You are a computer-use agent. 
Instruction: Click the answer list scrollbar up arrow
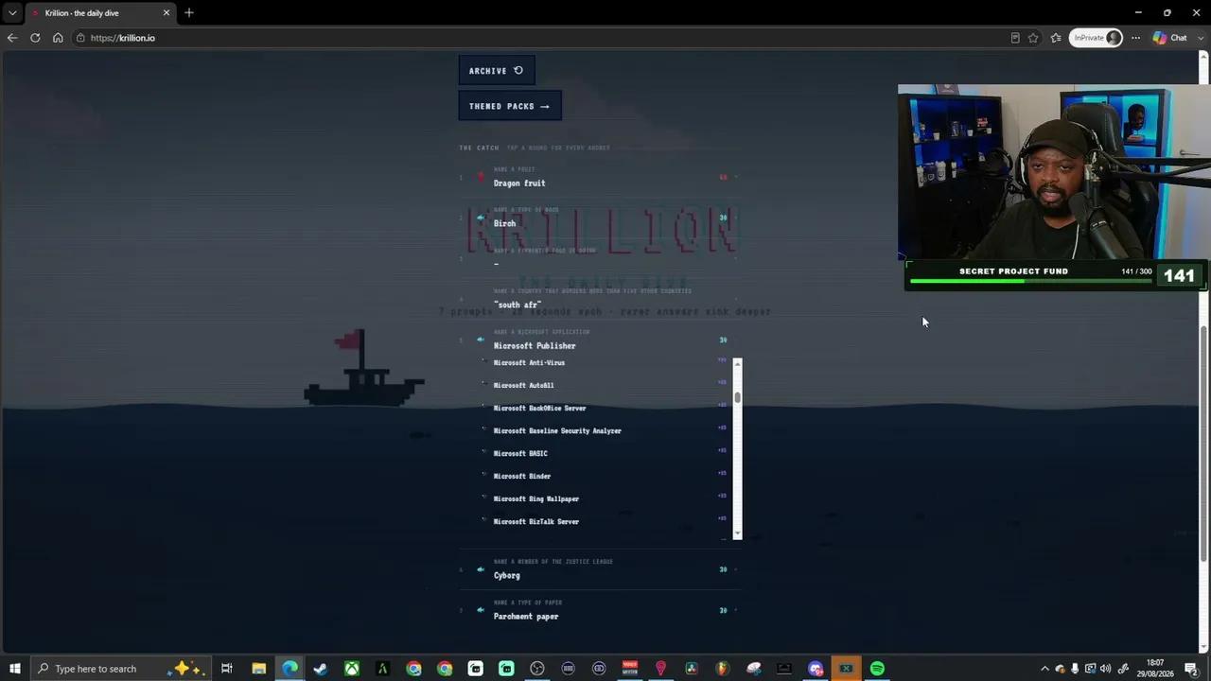(x=737, y=363)
